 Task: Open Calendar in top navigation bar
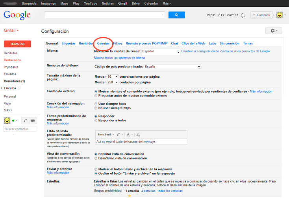tap(151, 4)
